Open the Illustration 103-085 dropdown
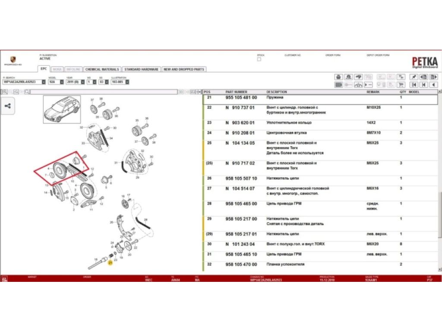The height and width of the screenshot is (332, 442). [x=127, y=82]
